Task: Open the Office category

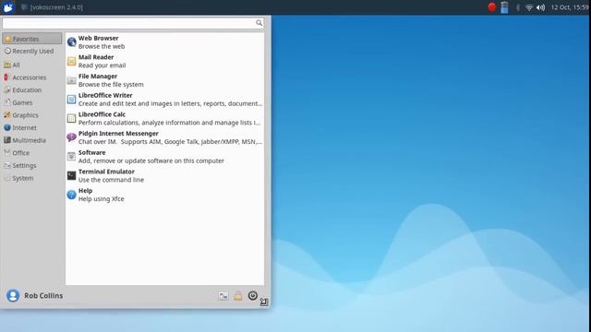Action: (32, 153)
